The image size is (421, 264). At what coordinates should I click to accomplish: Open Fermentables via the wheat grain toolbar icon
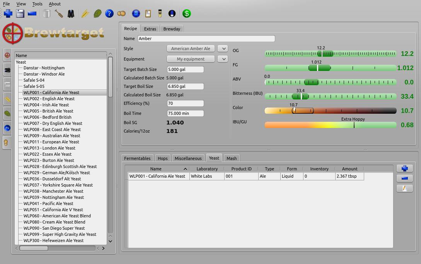coord(85,13)
